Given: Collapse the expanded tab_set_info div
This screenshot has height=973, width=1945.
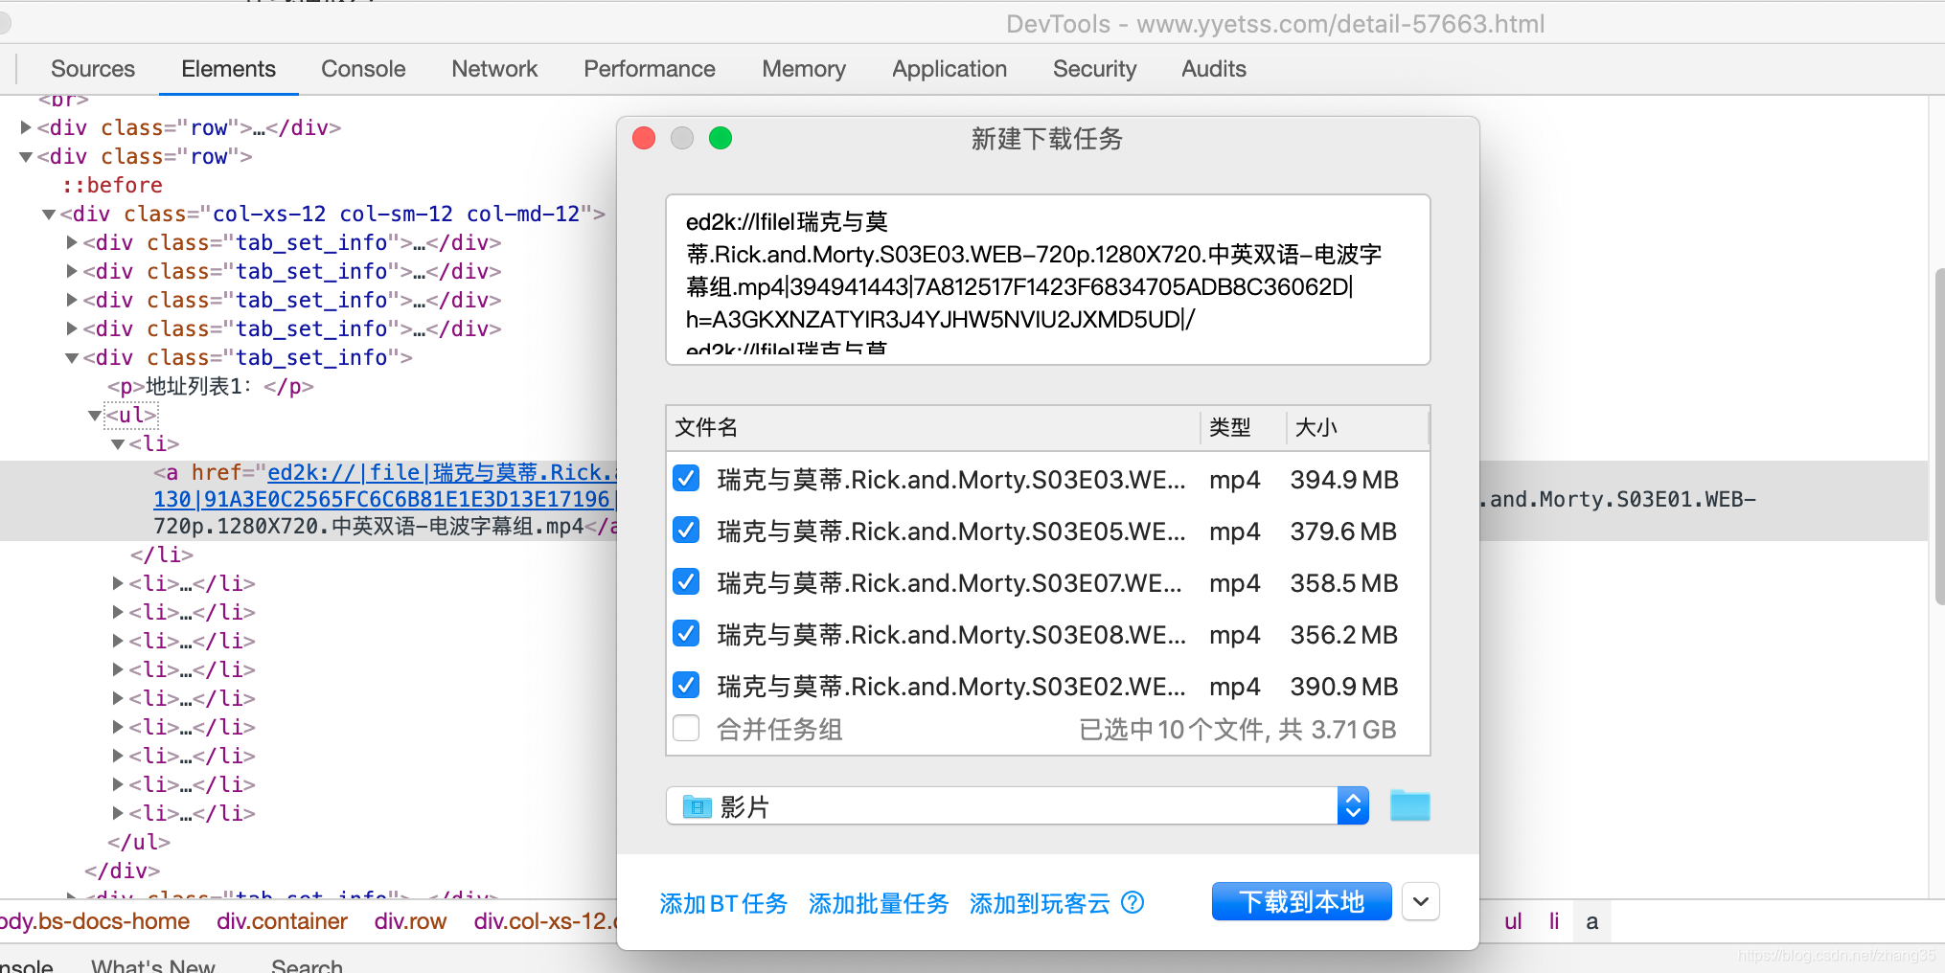Looking at the screenshot, I should [x=72, y=357].
